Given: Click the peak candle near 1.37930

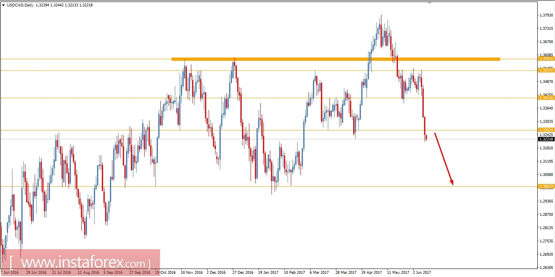Looking at the screenshot, I should pos(381,22).
